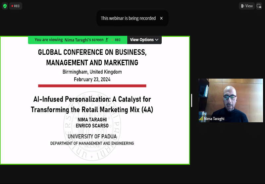The width and height of the screenshot is (265, 184).
Task: Click 'AI-Infused Personalization: A Catalyst for' line
Action: pyautogui.click(x=92, y=99)
